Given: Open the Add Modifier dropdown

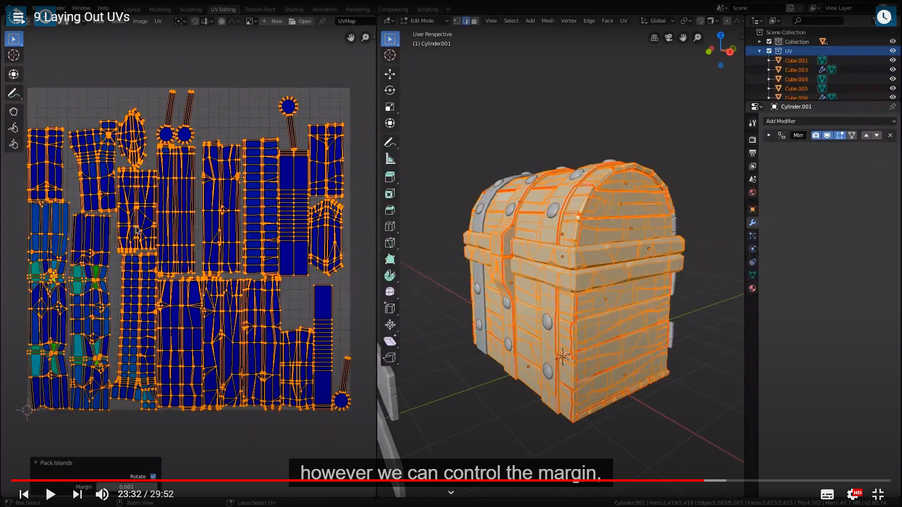Looking at the screenshot, I should click(830, 121).
